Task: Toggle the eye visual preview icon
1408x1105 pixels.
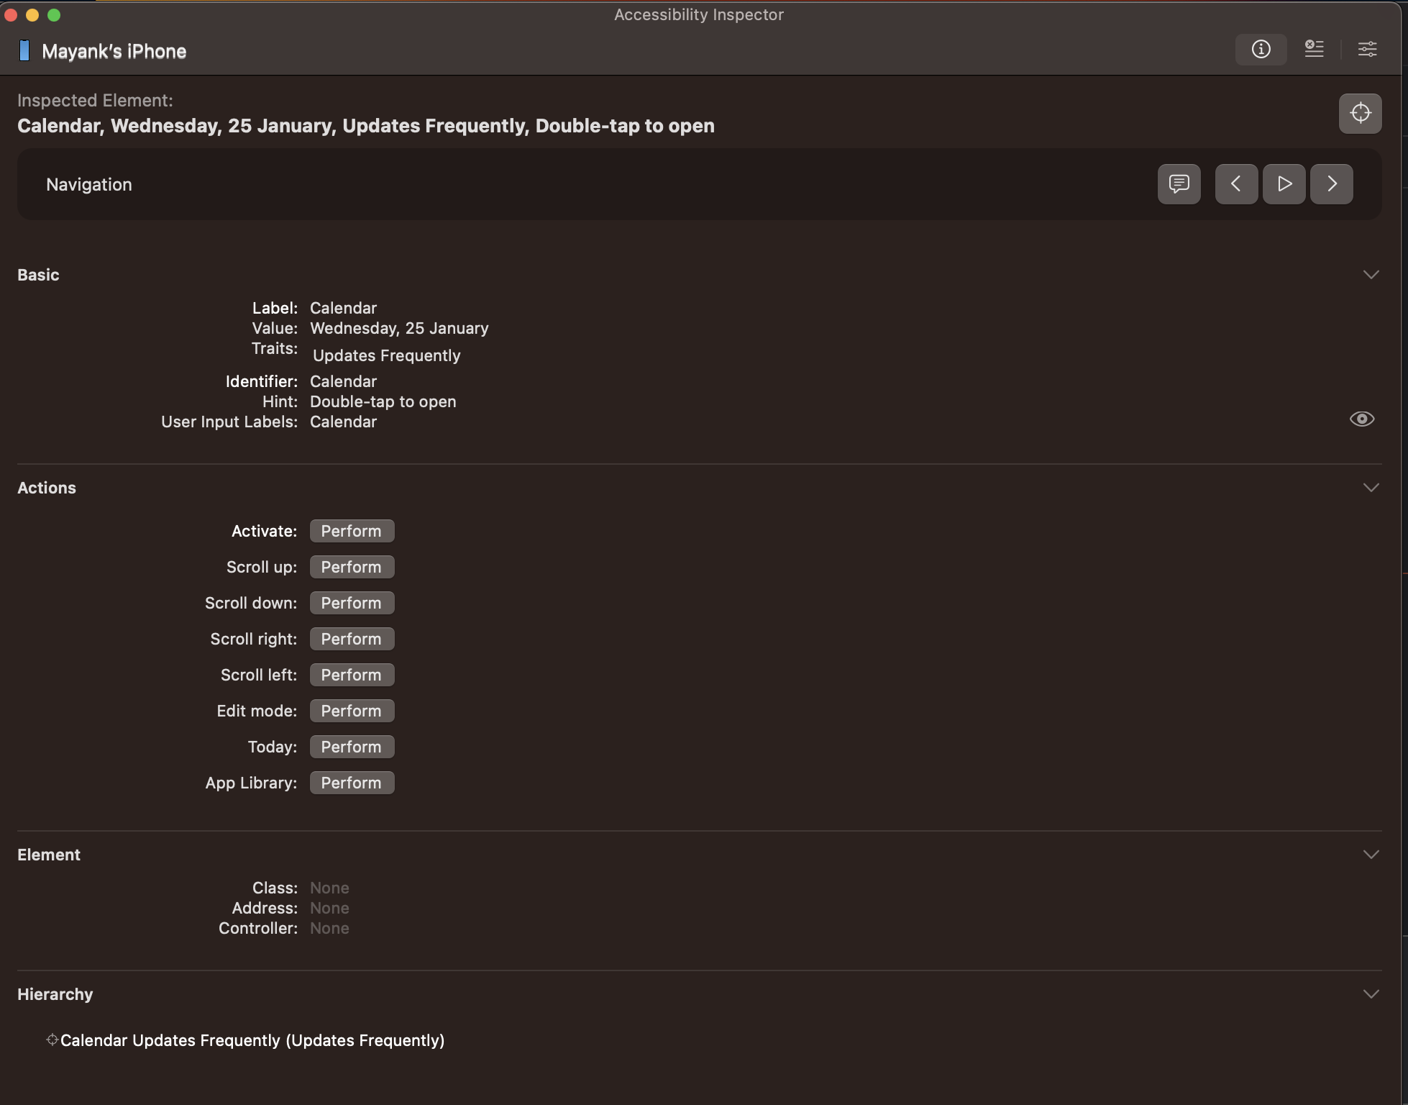Action: point(1361,419)
